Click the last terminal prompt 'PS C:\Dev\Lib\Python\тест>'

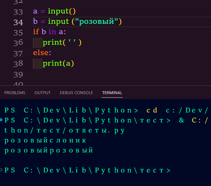[88, 170]
